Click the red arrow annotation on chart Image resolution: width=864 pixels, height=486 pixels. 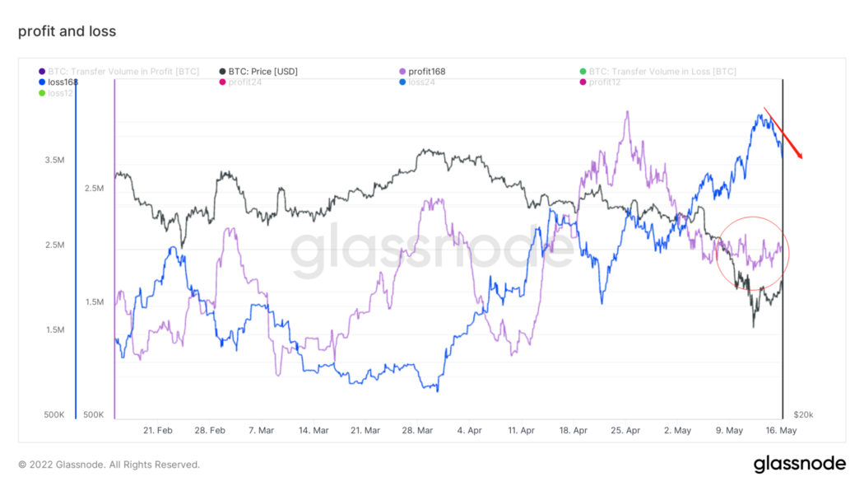783,132
